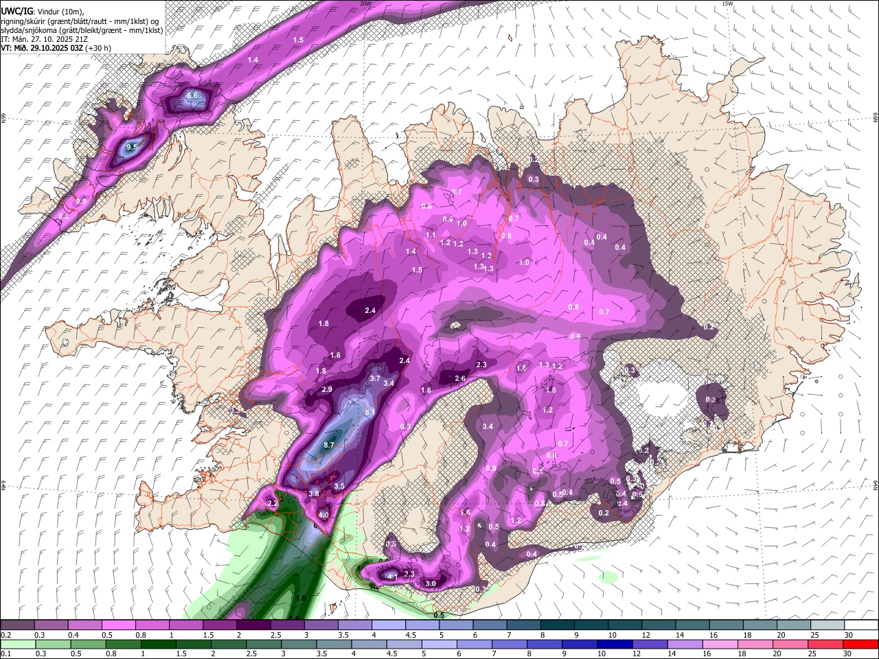Click the 'slydda/snjókoma (grátt/bleikt/grænt' description line
The height and width of the screenshot is (659, 879).
(82, 30)
